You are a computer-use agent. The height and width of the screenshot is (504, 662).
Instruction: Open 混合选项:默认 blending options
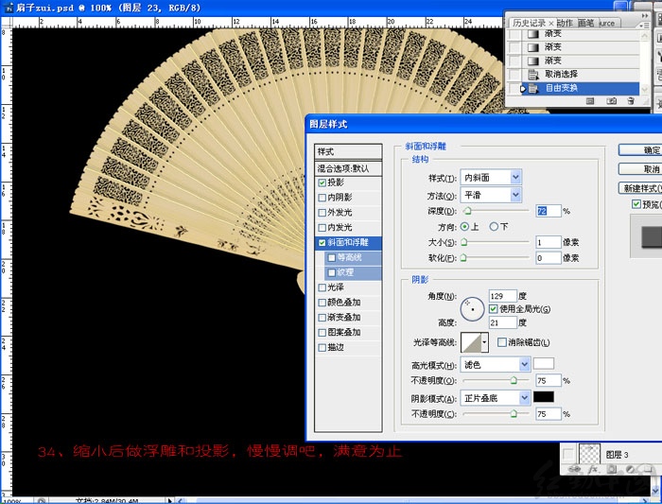tap(348, 168)
